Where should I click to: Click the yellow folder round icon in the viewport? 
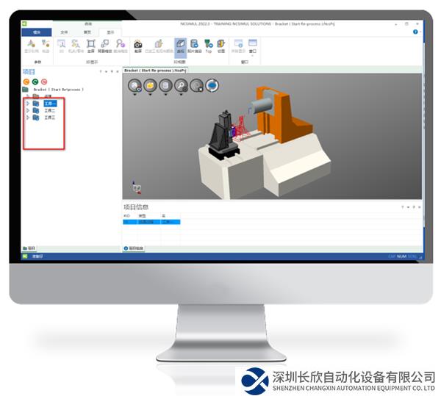coord(150,85)
